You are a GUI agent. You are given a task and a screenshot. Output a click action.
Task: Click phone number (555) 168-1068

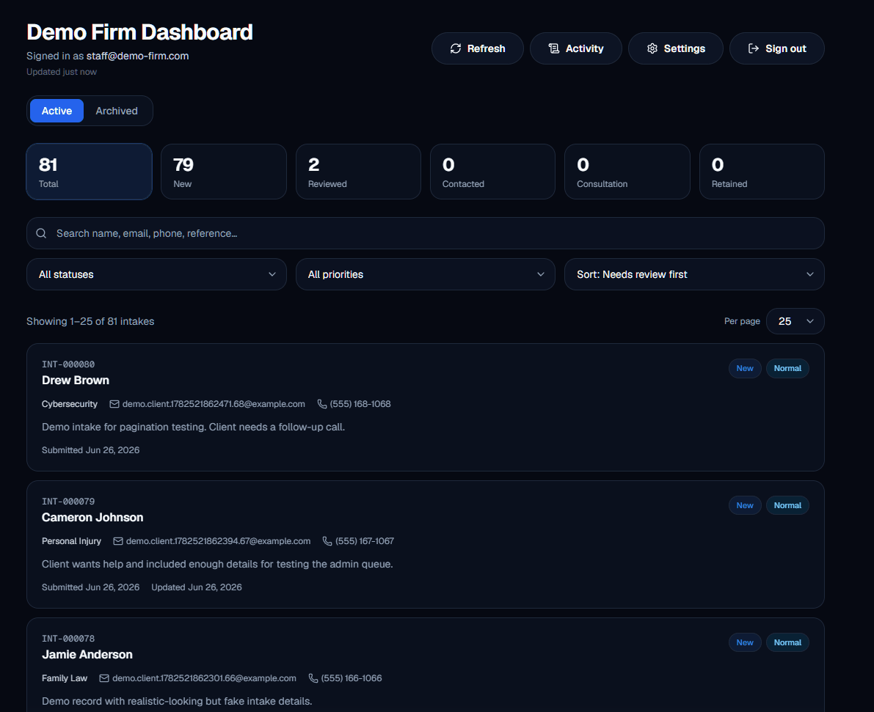click(x=360, y=404)
